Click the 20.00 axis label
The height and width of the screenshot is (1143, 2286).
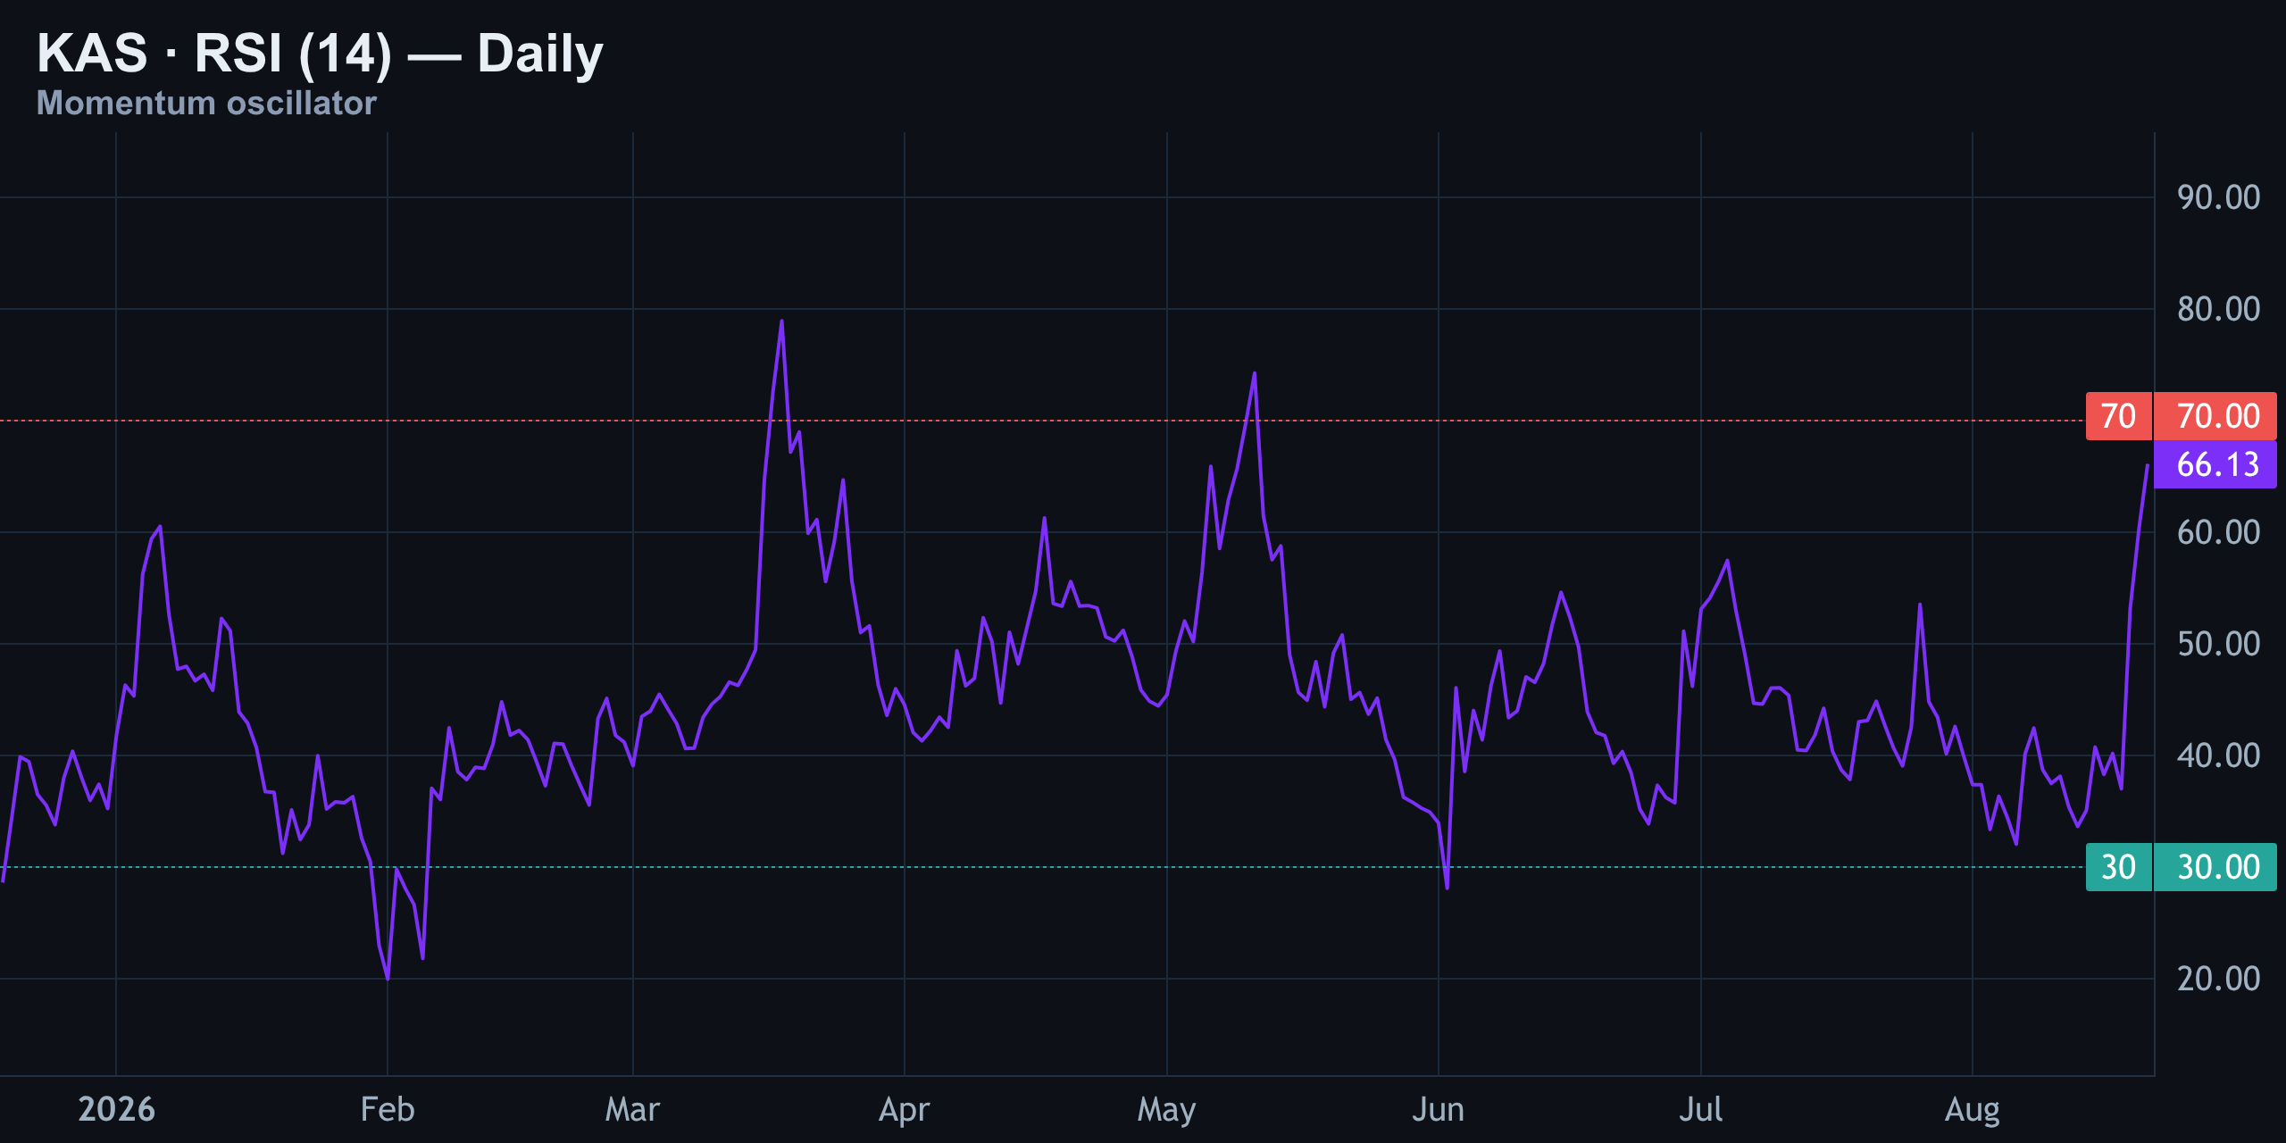click(x=2218, y=979)
